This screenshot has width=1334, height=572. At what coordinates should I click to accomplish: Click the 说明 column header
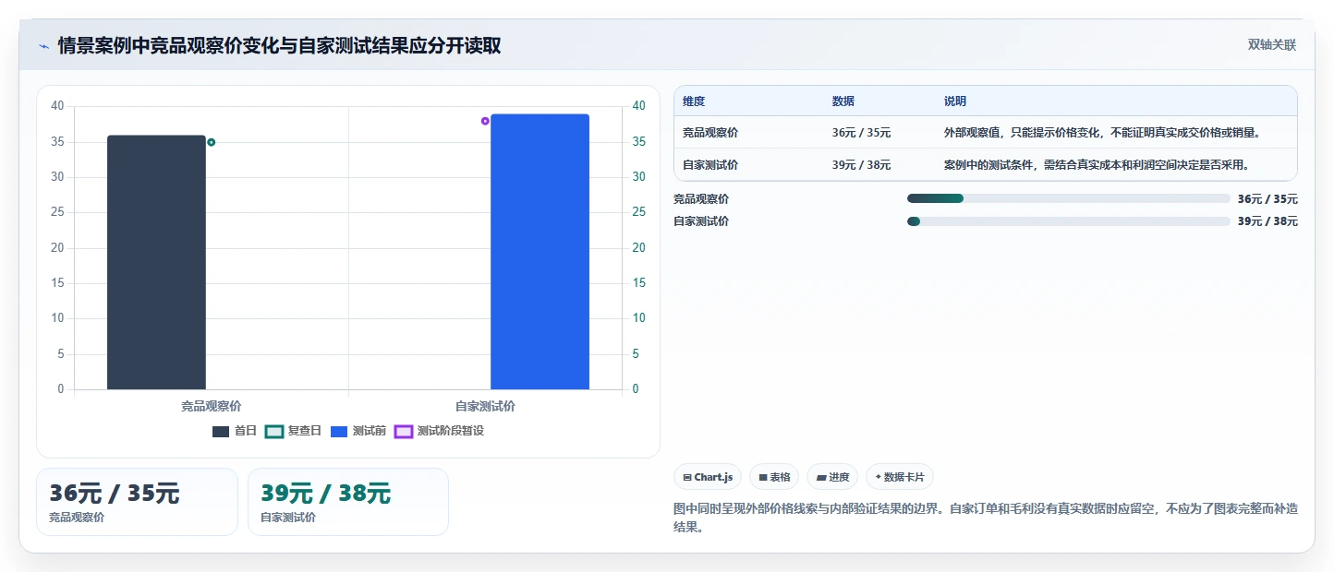(955, 101)
